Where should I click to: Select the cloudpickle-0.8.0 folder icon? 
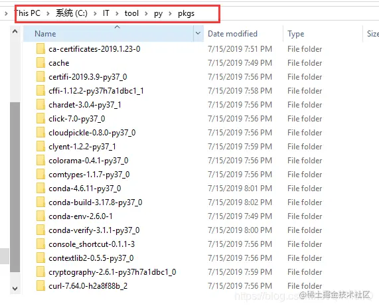coord(40,133)
